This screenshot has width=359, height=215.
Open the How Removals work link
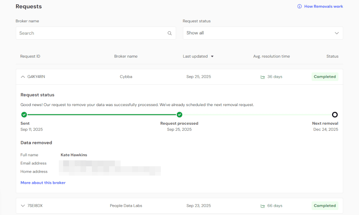tap(323, 6)
